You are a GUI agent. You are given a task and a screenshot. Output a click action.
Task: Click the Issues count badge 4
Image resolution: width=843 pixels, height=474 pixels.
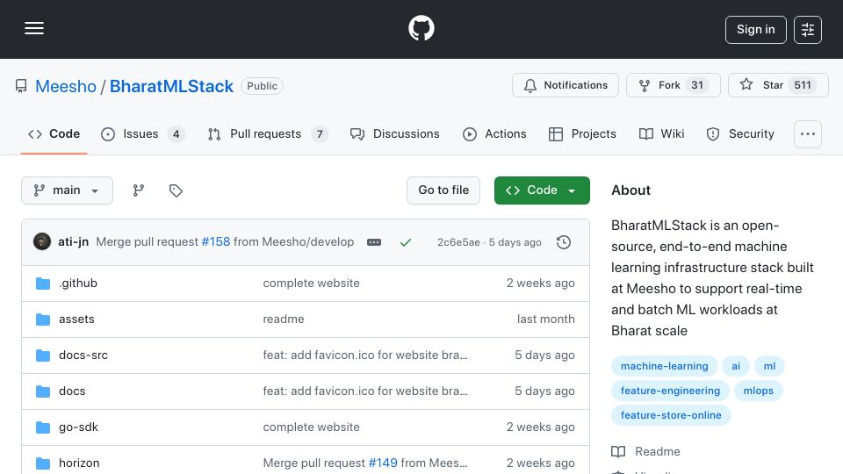(x=176, y=133)
